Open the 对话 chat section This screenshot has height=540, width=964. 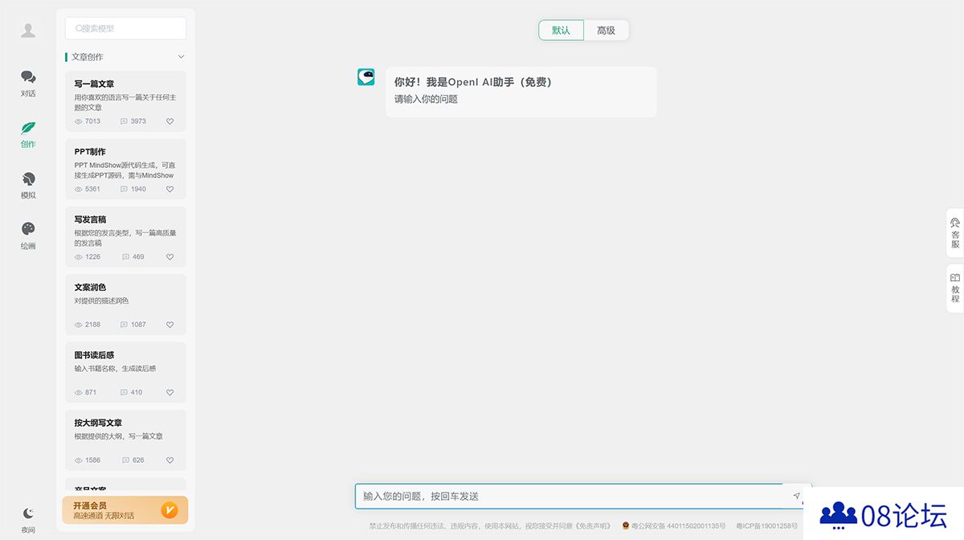pos(28,83)
